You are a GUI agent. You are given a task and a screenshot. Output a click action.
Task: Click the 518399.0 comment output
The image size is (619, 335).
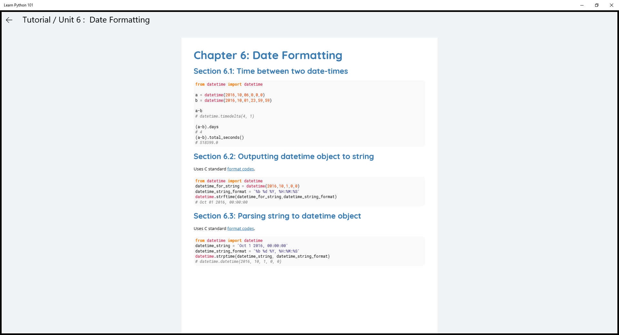[207, 143]
